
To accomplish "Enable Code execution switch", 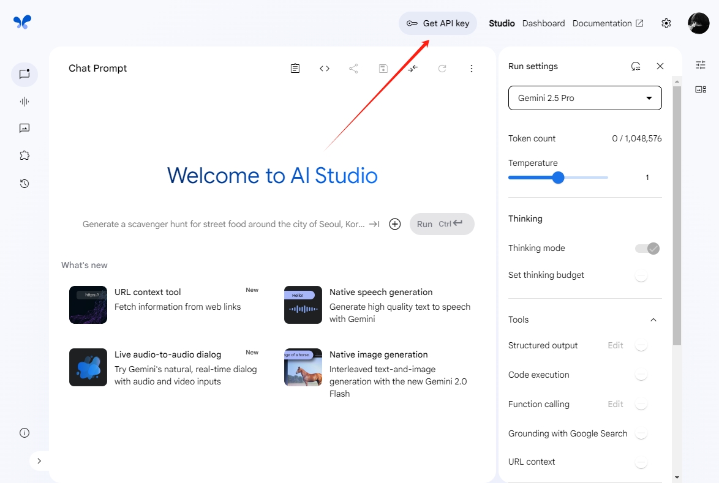I will [x=641, y=375].
